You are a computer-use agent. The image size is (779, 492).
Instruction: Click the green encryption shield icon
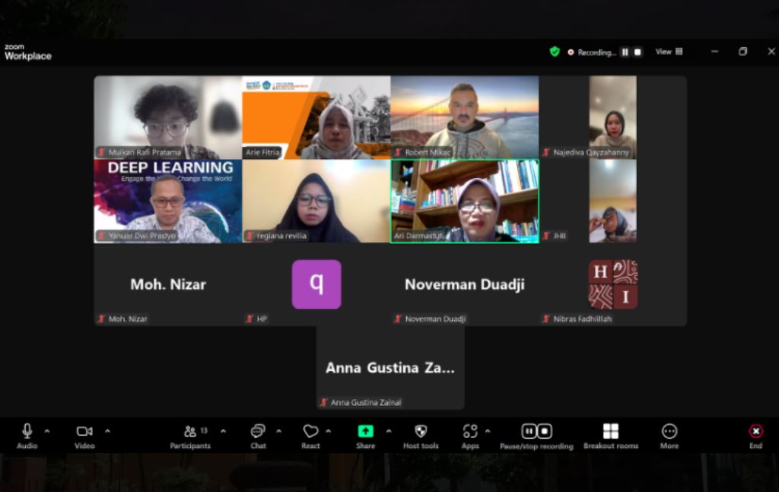coord(555,52)
